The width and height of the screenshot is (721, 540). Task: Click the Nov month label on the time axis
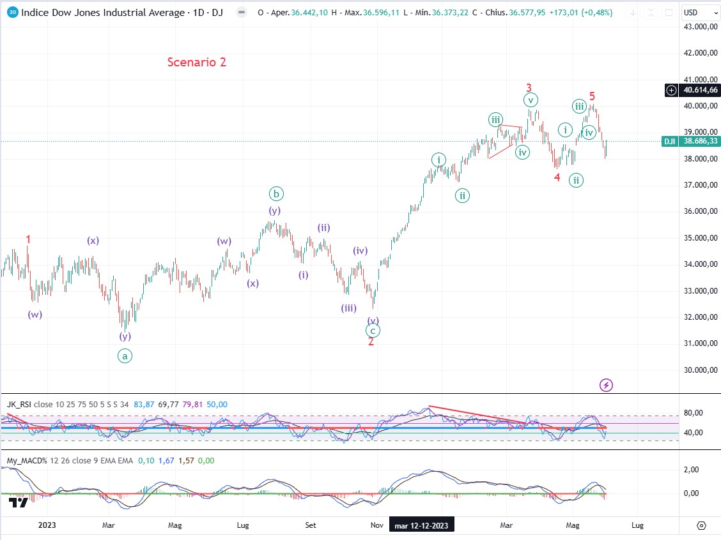point(377,525)
